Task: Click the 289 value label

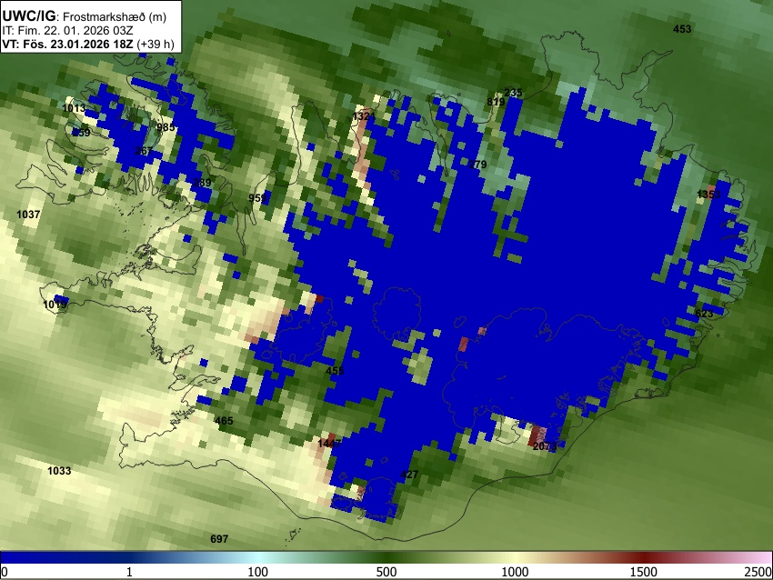Action: tap(202, 183)
